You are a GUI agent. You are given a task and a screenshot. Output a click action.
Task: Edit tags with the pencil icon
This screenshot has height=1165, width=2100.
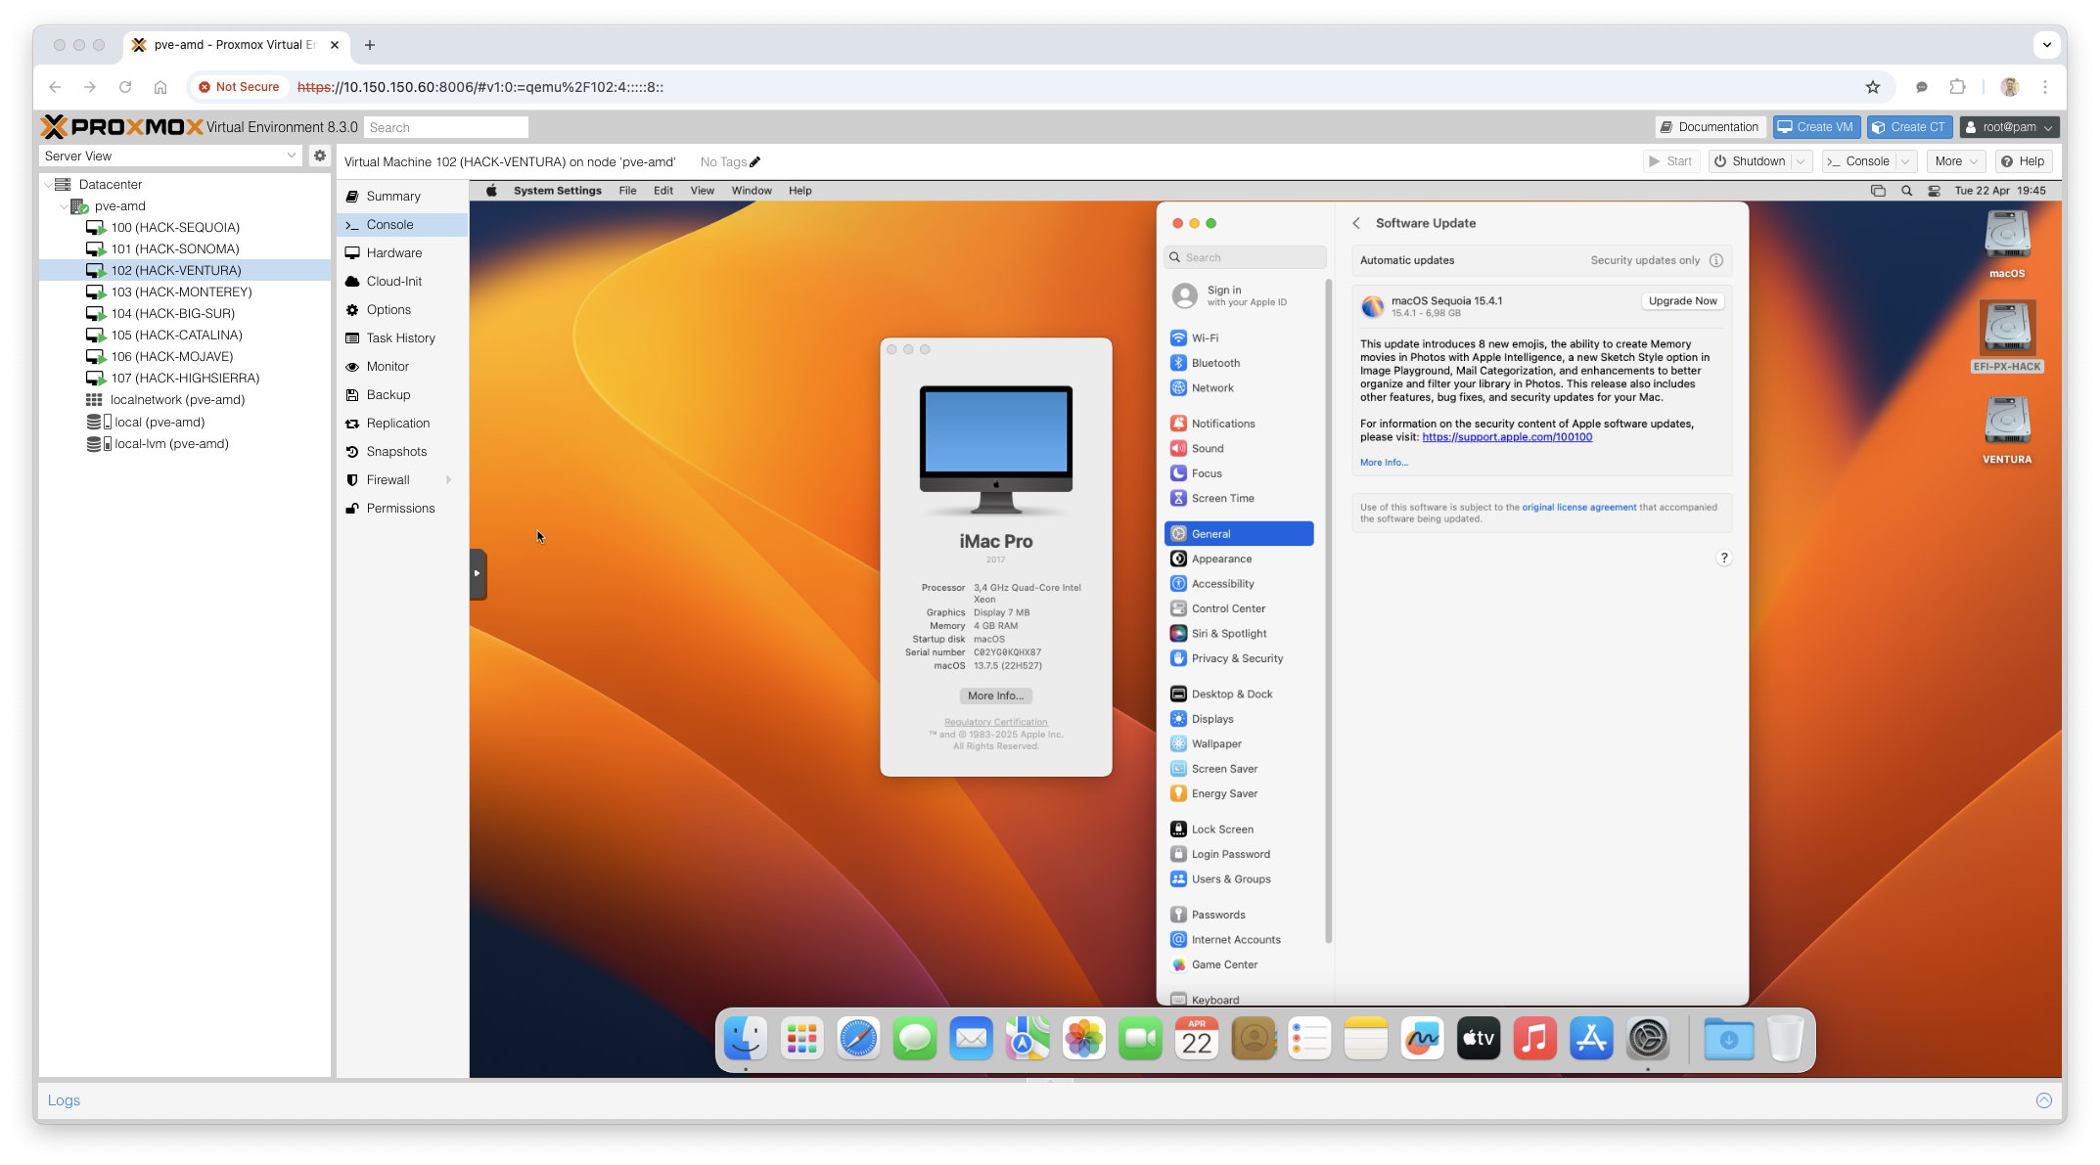coord(755,162)
